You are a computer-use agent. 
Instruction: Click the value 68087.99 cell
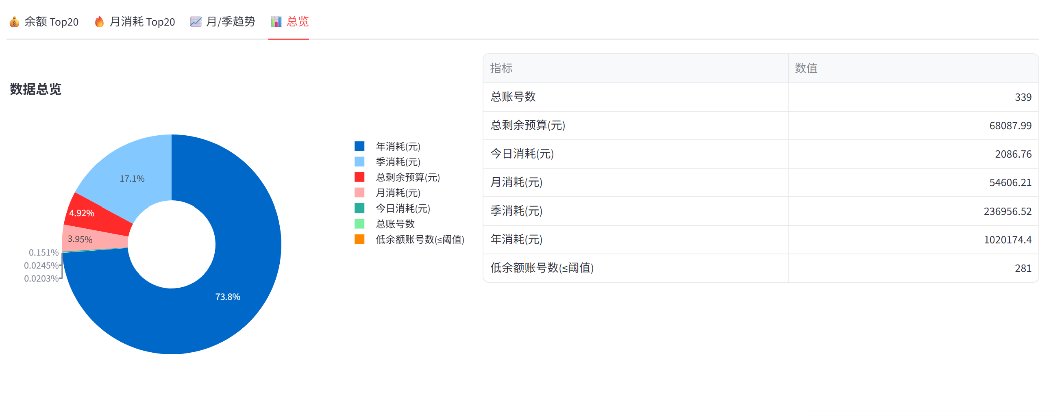(913, 125)
